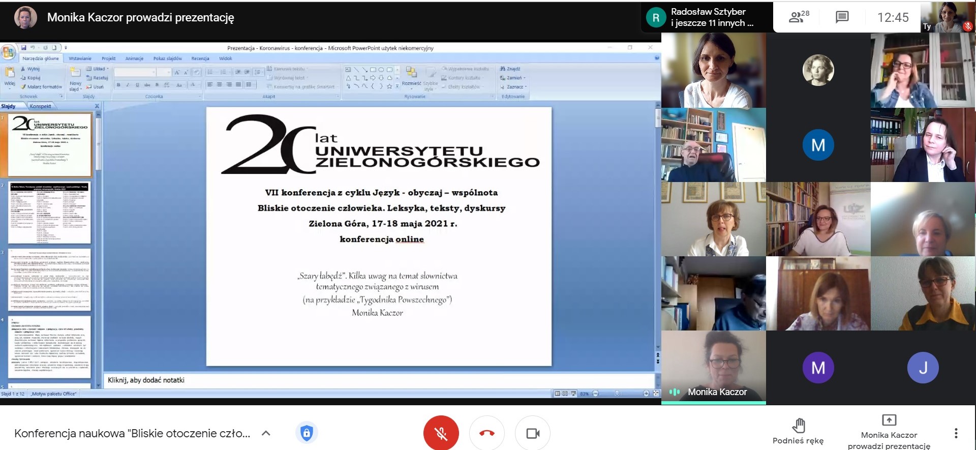The image size is (976, 450).
Task: Open Radosław Sztyber i jeszcze 11 innych list
Action: [707, 17]
